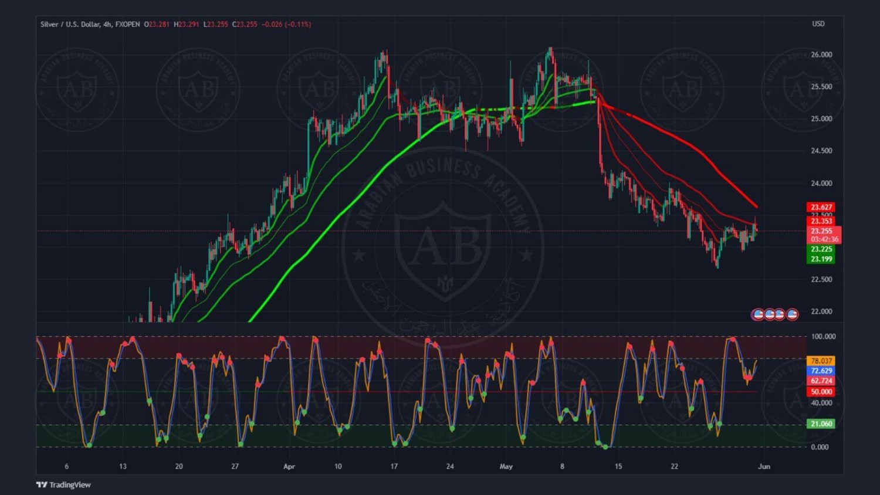The height and width of the screenshot is (495, 880).
Task: Click the price change -0.026 (-0.11%) text
Action: [286, 25]
